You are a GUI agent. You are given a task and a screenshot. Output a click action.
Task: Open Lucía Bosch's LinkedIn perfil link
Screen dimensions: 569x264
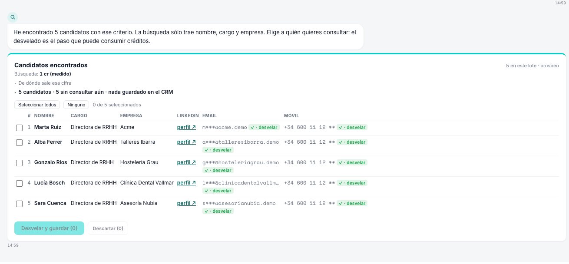(186, 183)
